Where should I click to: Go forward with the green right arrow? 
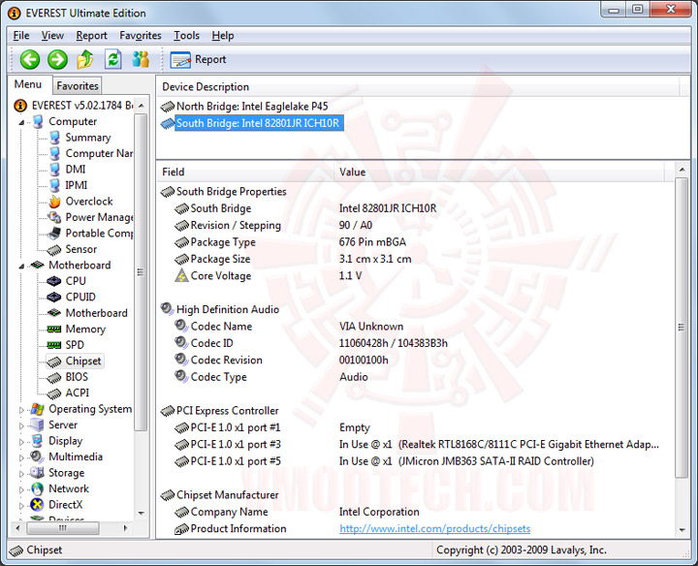coord(57,59)
